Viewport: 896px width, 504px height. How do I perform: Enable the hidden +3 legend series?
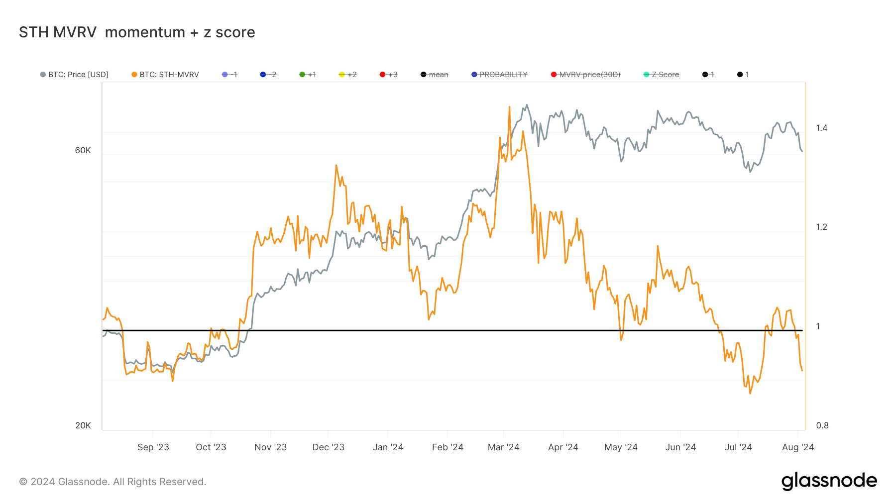pyautogui.click(x=388, y=75)
